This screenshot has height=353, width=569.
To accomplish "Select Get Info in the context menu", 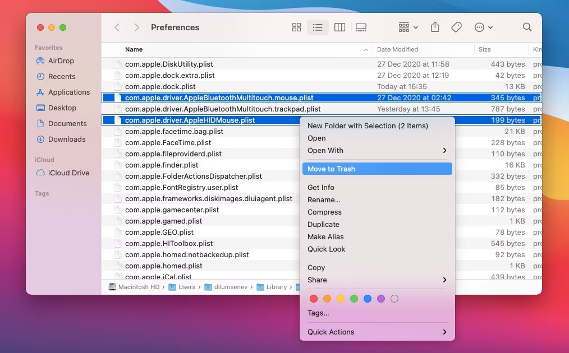I will 321,187.
